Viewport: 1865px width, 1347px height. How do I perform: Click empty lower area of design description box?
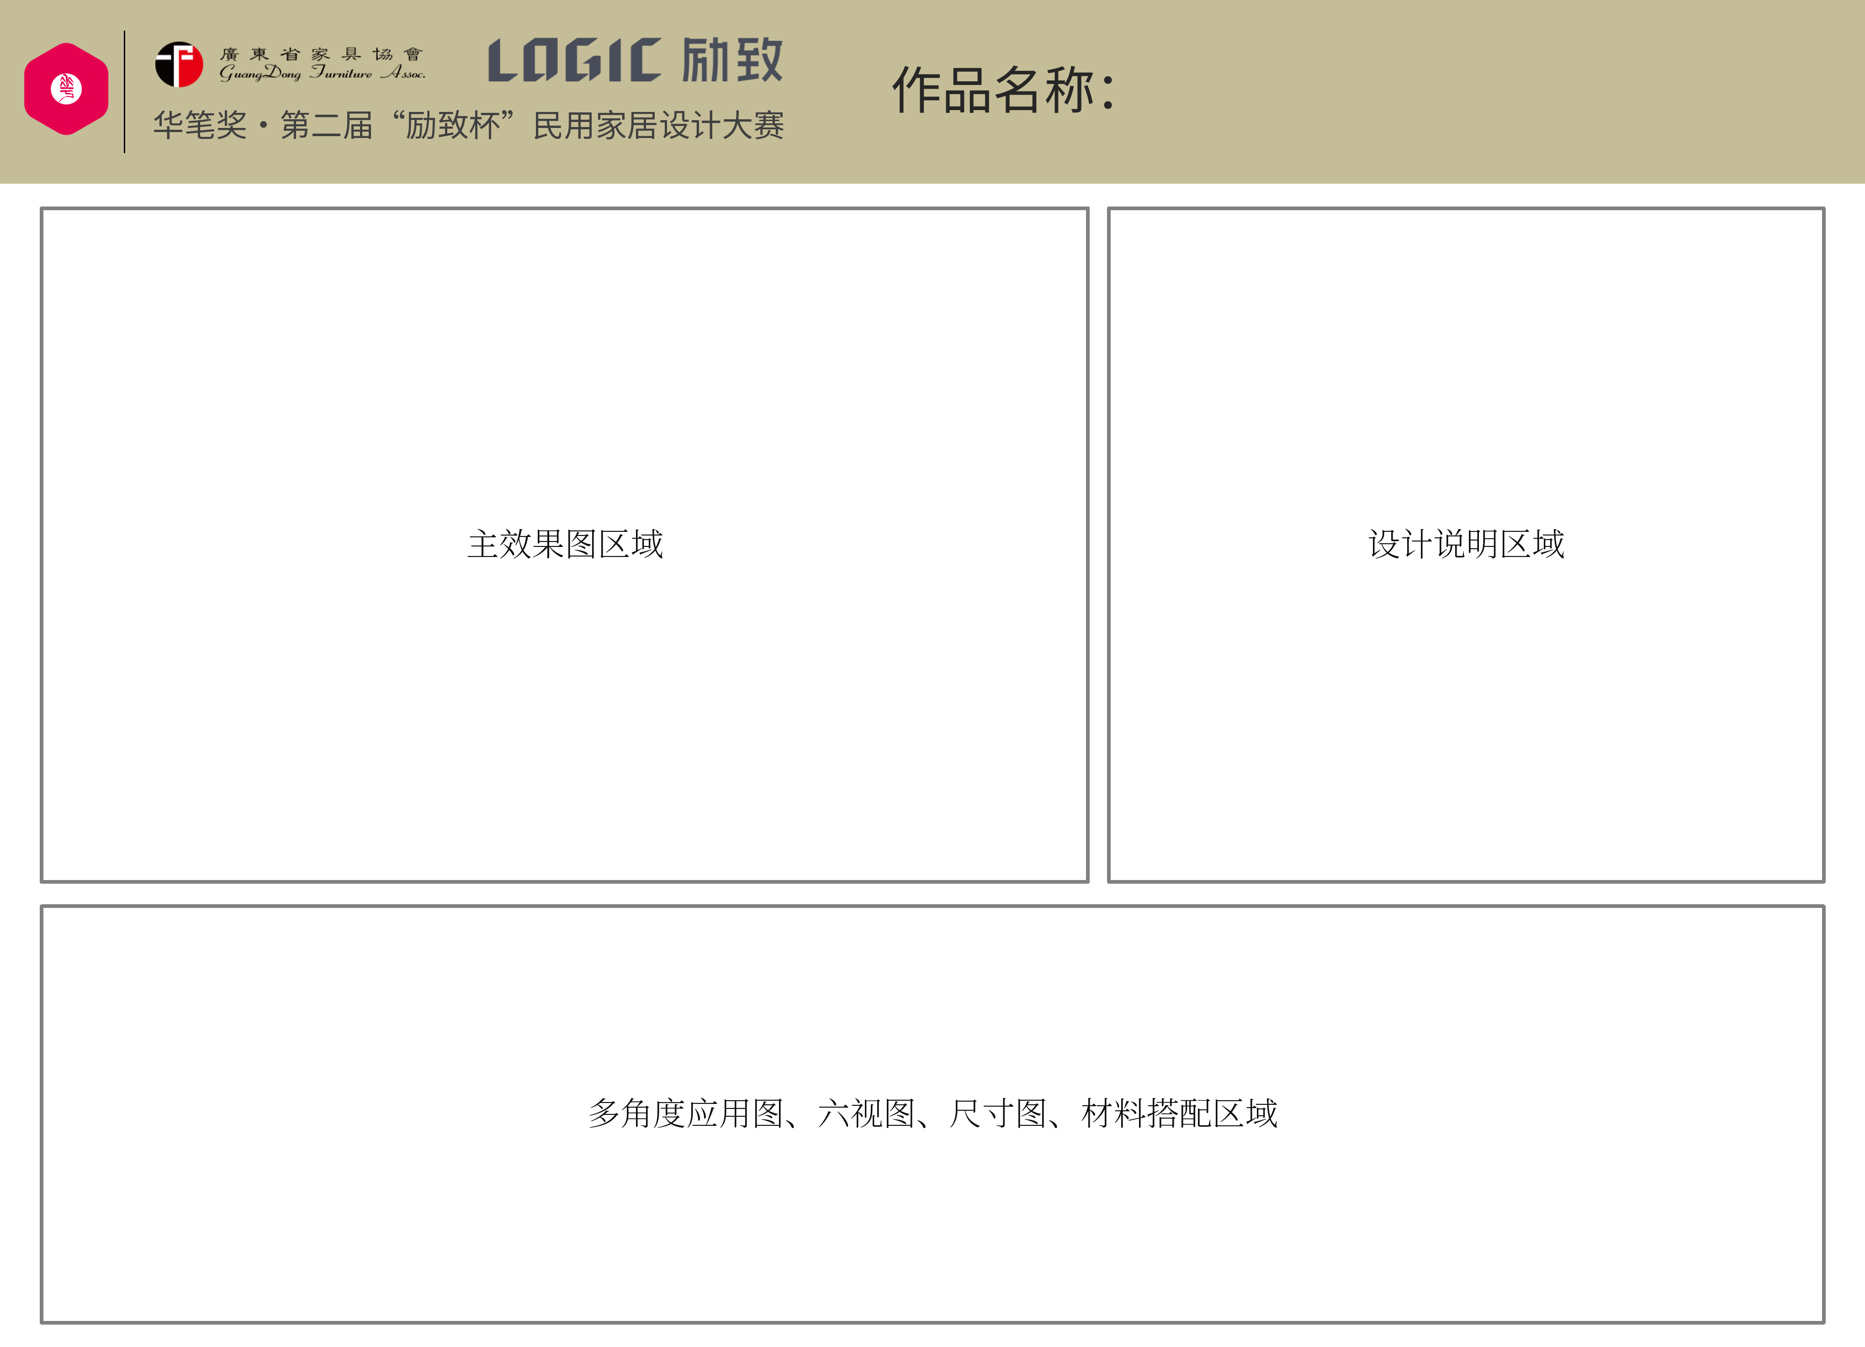click(x=1465, y=740)
